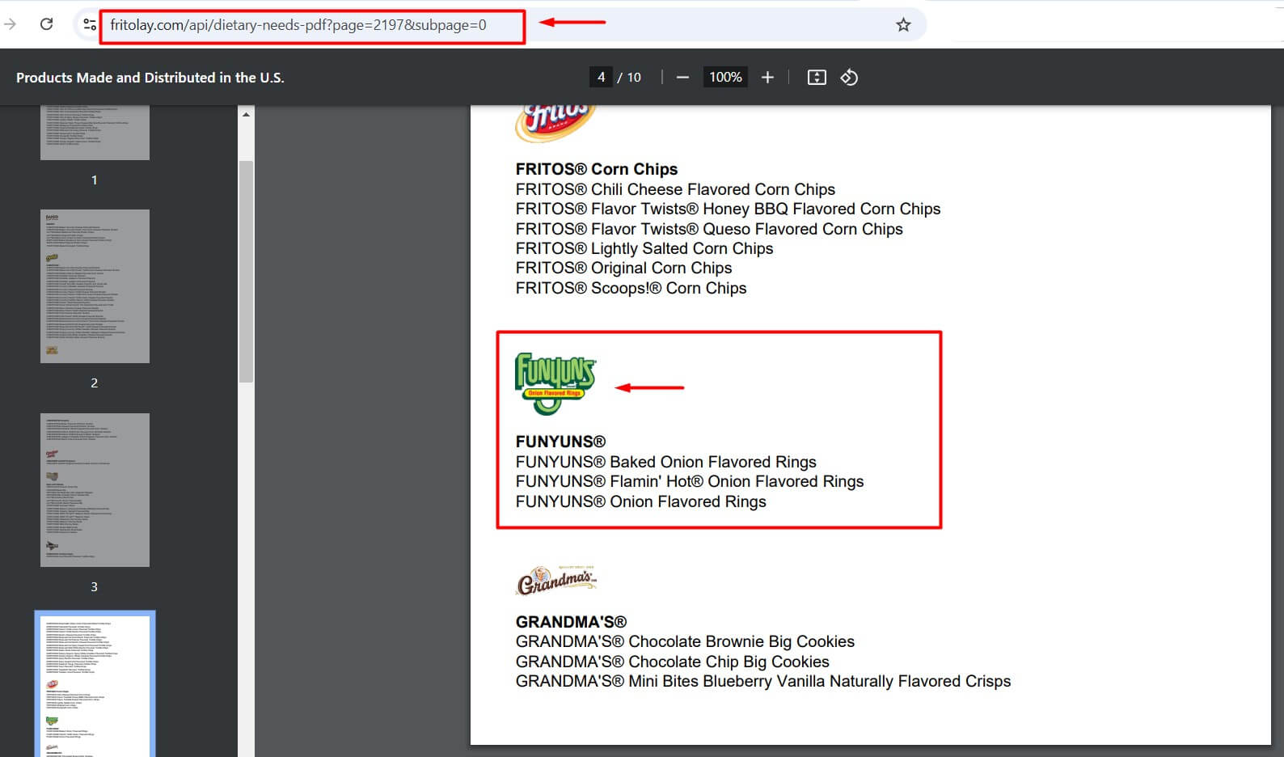Bookmark this page with the star icon
The width and height of the screenshot is (1284, 757).
903,25
